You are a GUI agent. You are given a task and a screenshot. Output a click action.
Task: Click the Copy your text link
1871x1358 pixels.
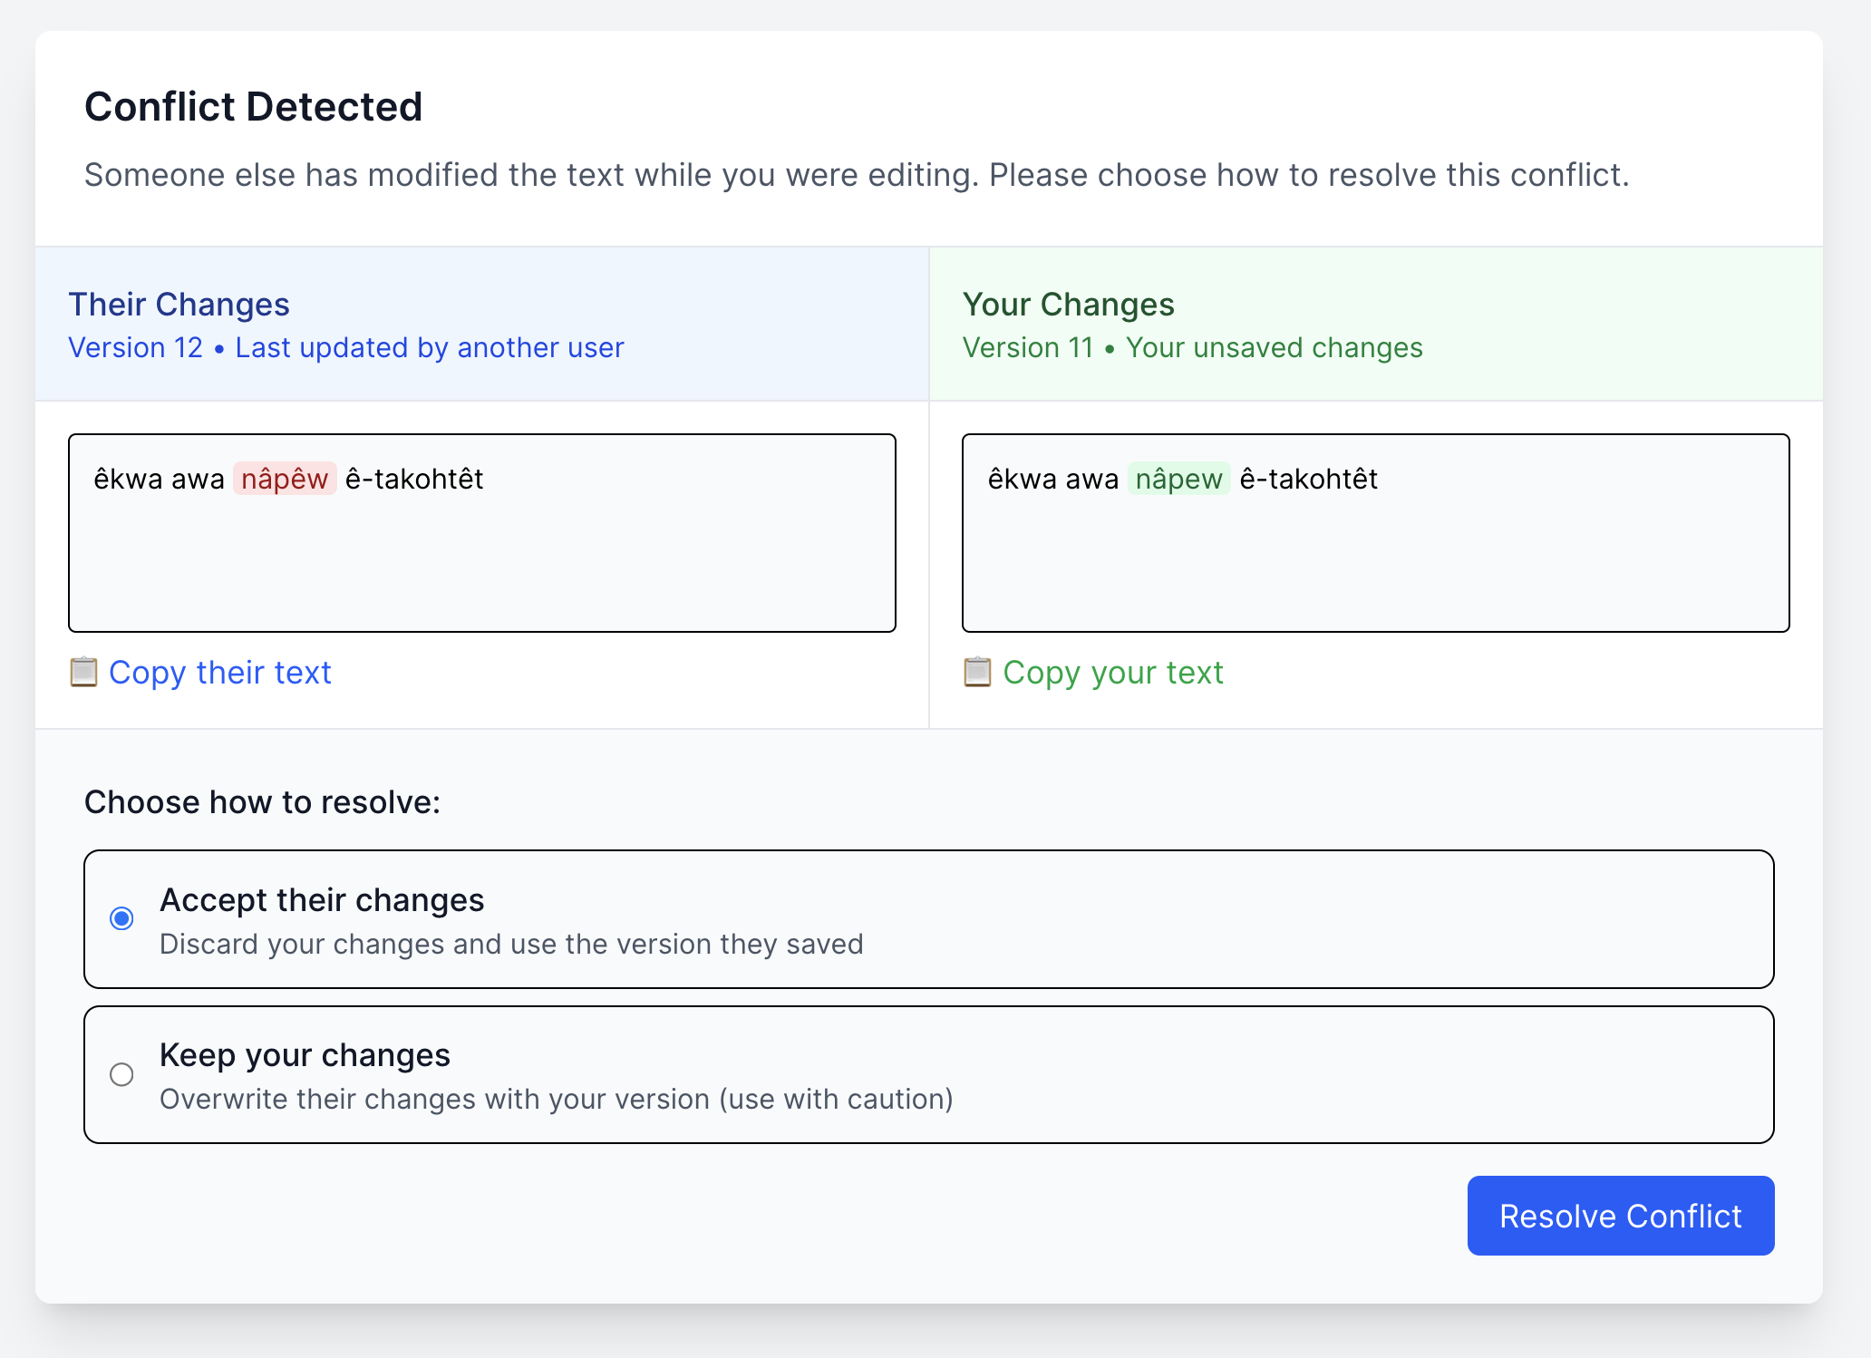click(1113, 673)
